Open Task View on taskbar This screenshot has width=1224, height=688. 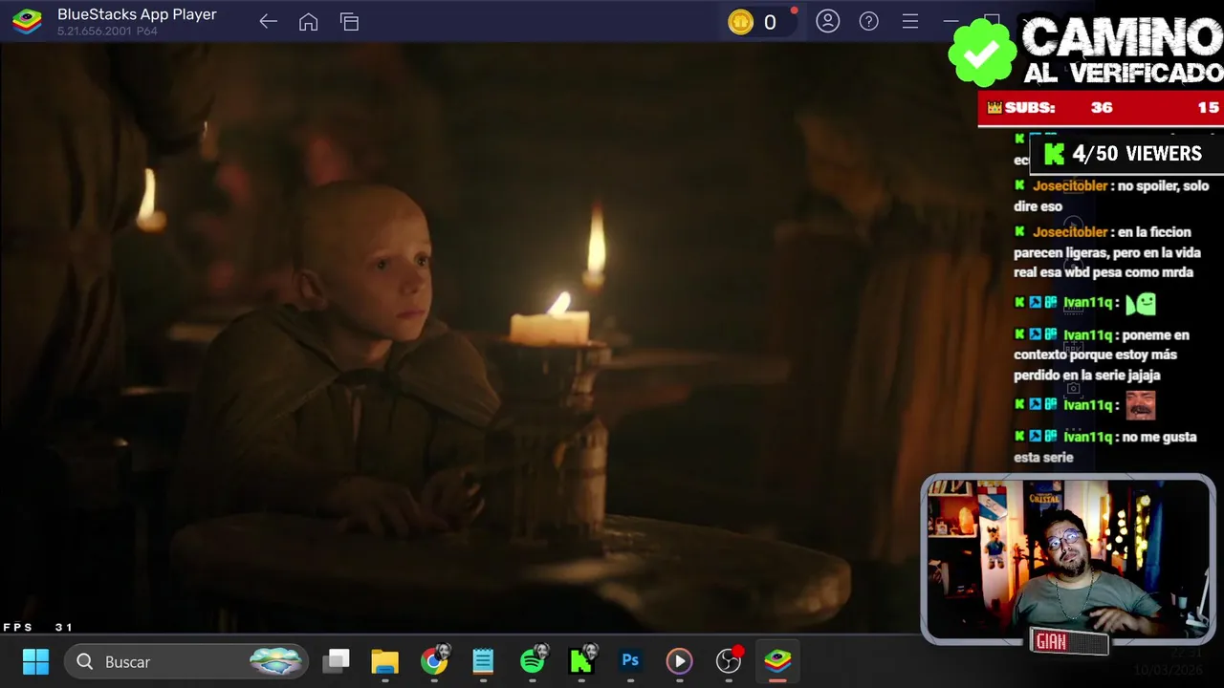pos(336,661)
